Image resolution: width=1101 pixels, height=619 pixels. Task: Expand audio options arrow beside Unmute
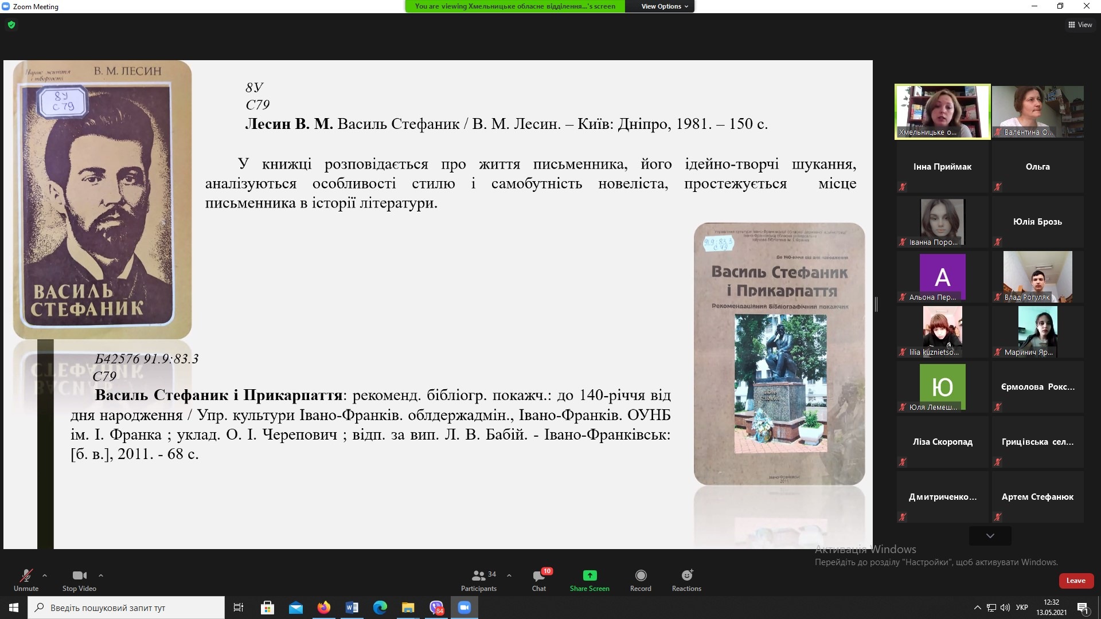click(45, 575)
